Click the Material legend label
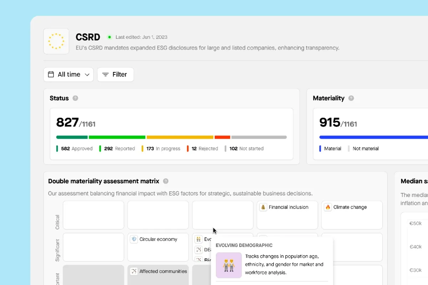 (x=332, y=149)
